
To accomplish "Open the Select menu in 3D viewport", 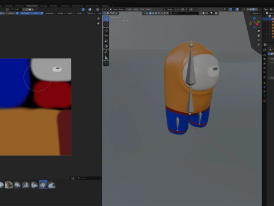I will pos(136,9).
